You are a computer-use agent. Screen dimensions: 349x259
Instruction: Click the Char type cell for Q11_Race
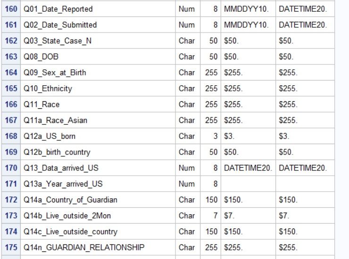pyautogui.click(x=187, y=104)
